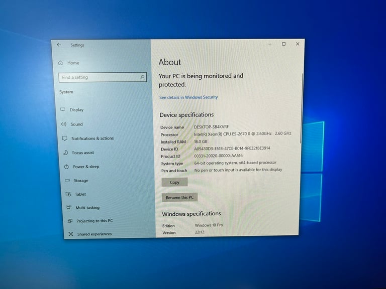Image resolution: width=386 pixels, height=289 pixels.
Task: Select version value 22H2
Action: (x=200, y=232)
